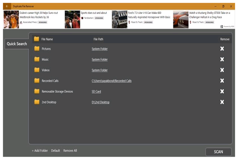This screenshot has height=161, width=240.
Task: Remove the Recorded Calls entry
Action: pos(222,80)
